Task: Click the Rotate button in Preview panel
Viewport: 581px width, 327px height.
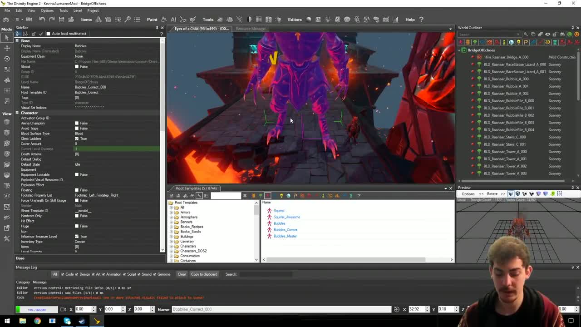Action: tap(492, 194)
